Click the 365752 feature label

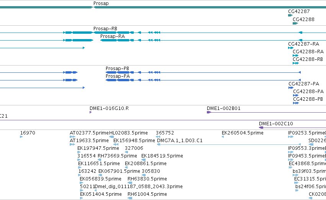click(165, 133)
